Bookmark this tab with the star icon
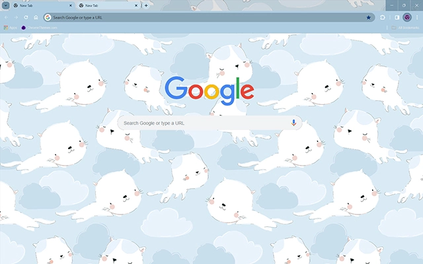 [x=368, y=18]
